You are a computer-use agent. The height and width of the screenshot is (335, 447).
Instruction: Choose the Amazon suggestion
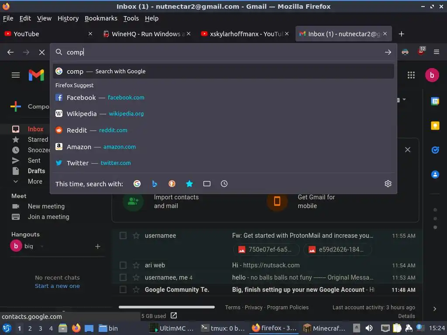click(x=223, y=147)
